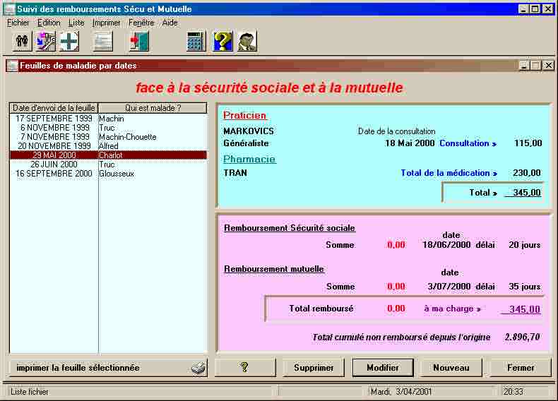Screen dimensions: 558x401
Task: Click the status bar clock 20:33
Action: [514, 392]
